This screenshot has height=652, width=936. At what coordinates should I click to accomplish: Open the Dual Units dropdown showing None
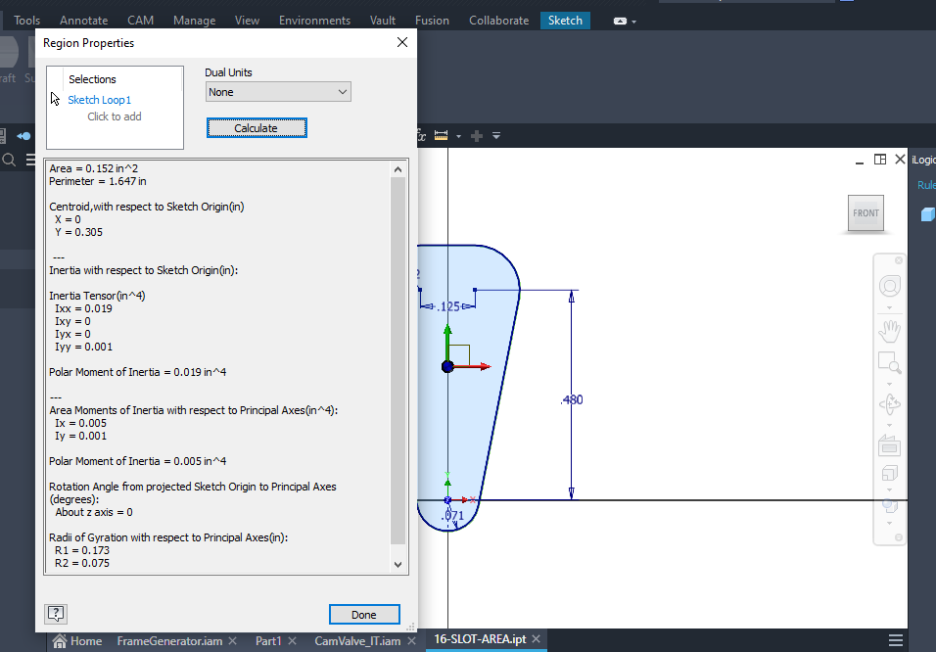click(278, 90)
